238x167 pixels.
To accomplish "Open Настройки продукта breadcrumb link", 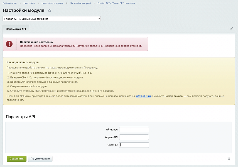I will (53, 3).
